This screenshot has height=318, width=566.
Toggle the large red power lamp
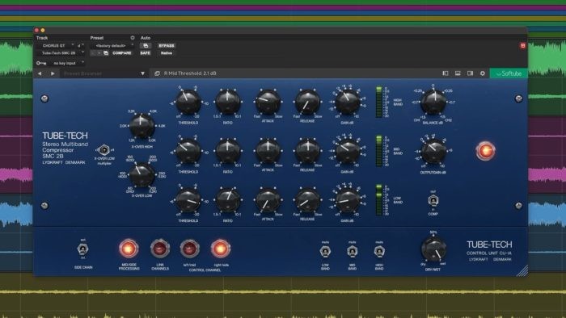point(485,151)
